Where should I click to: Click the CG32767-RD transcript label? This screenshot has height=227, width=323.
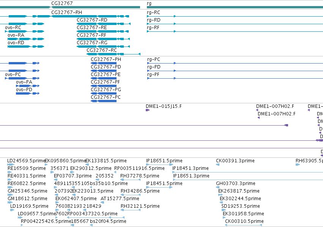(92, 20)
